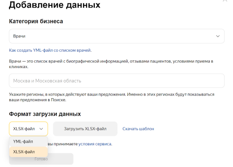
Task: Choose XLSX-файл from the format list
Action: pos(24,152)
